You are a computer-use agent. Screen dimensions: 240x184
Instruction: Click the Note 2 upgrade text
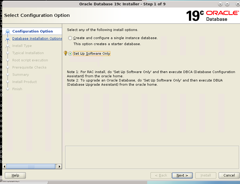pyautogui.click(x=145, y=82)
